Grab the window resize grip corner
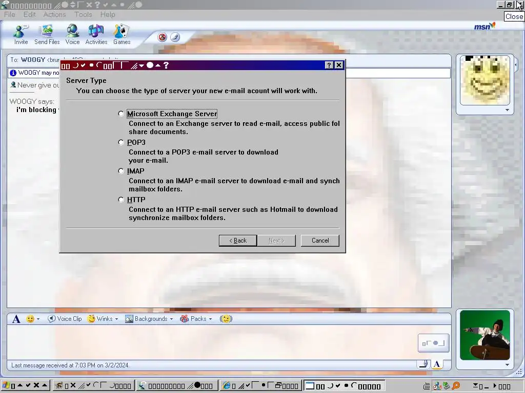 519,372
